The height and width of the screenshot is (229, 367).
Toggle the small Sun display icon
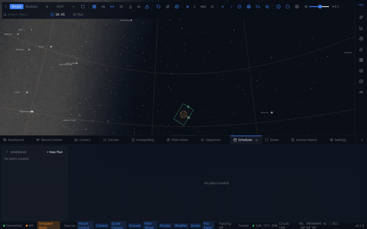(x=223, y=7)
